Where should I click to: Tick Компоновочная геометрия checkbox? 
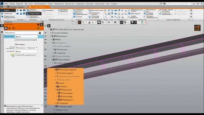point(16,40)
